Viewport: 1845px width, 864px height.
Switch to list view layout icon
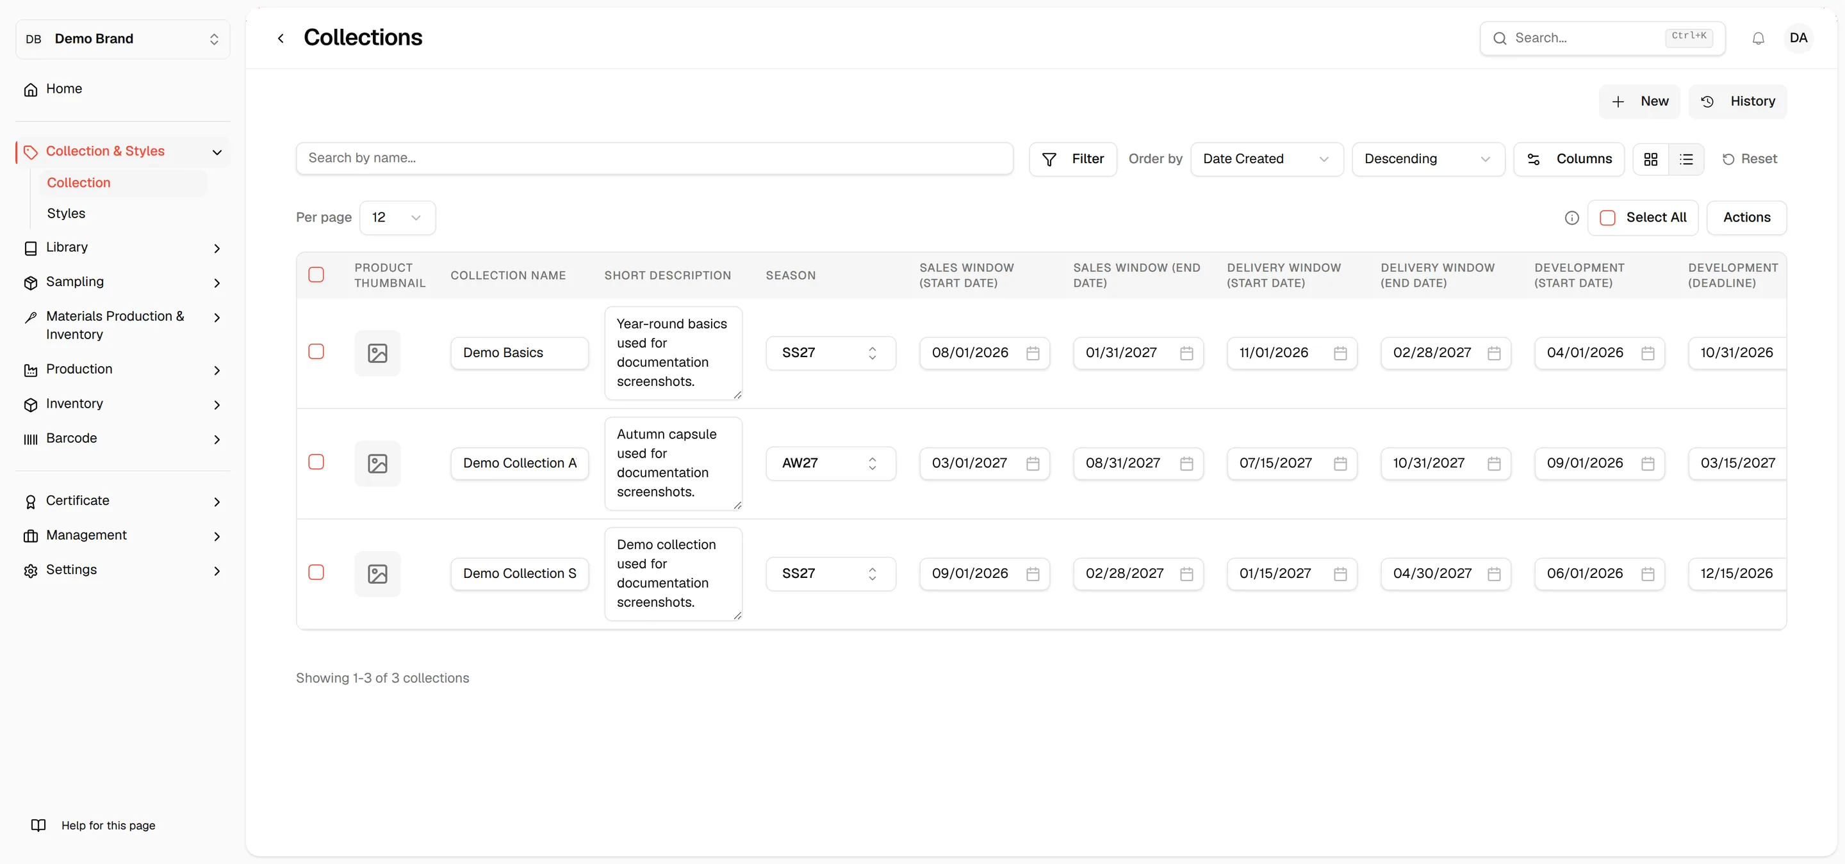point(1686,159)
